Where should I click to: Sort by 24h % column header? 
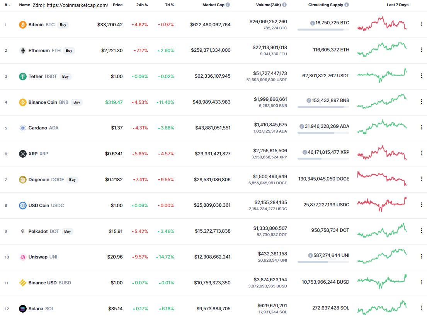(142, 5)
